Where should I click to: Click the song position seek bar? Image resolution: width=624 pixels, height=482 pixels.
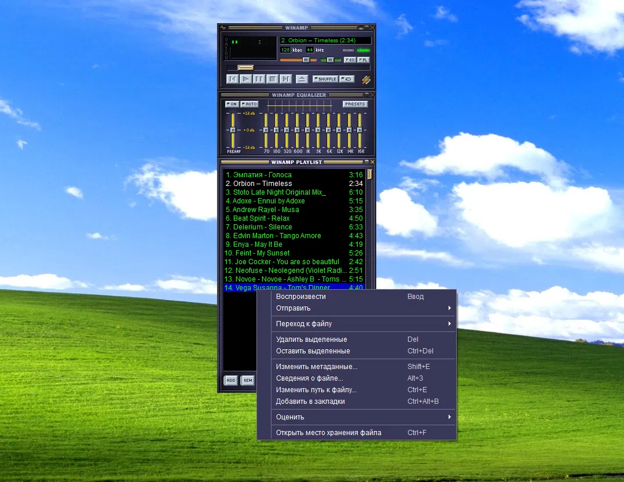point(298,68)
